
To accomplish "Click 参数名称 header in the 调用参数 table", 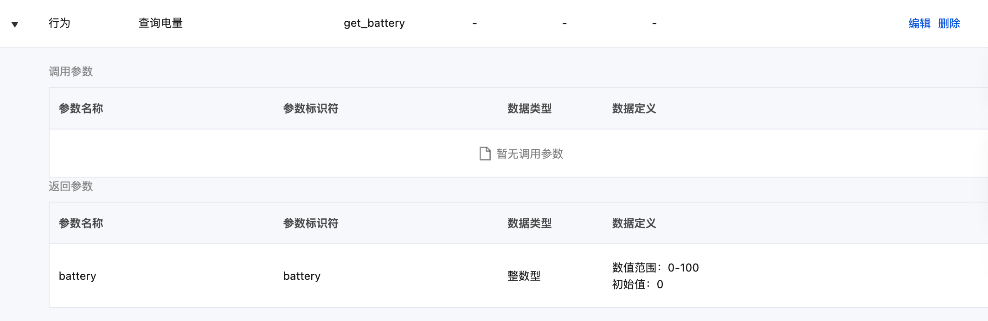I will pyautogui.click(x=81, y=109).
